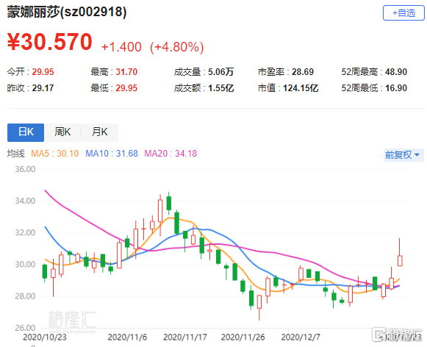This screenshot has height=347, width=427.
Task: Click the MA10 : 31.68 legend label
Action: pyautogui.click(x=112, y=154)
